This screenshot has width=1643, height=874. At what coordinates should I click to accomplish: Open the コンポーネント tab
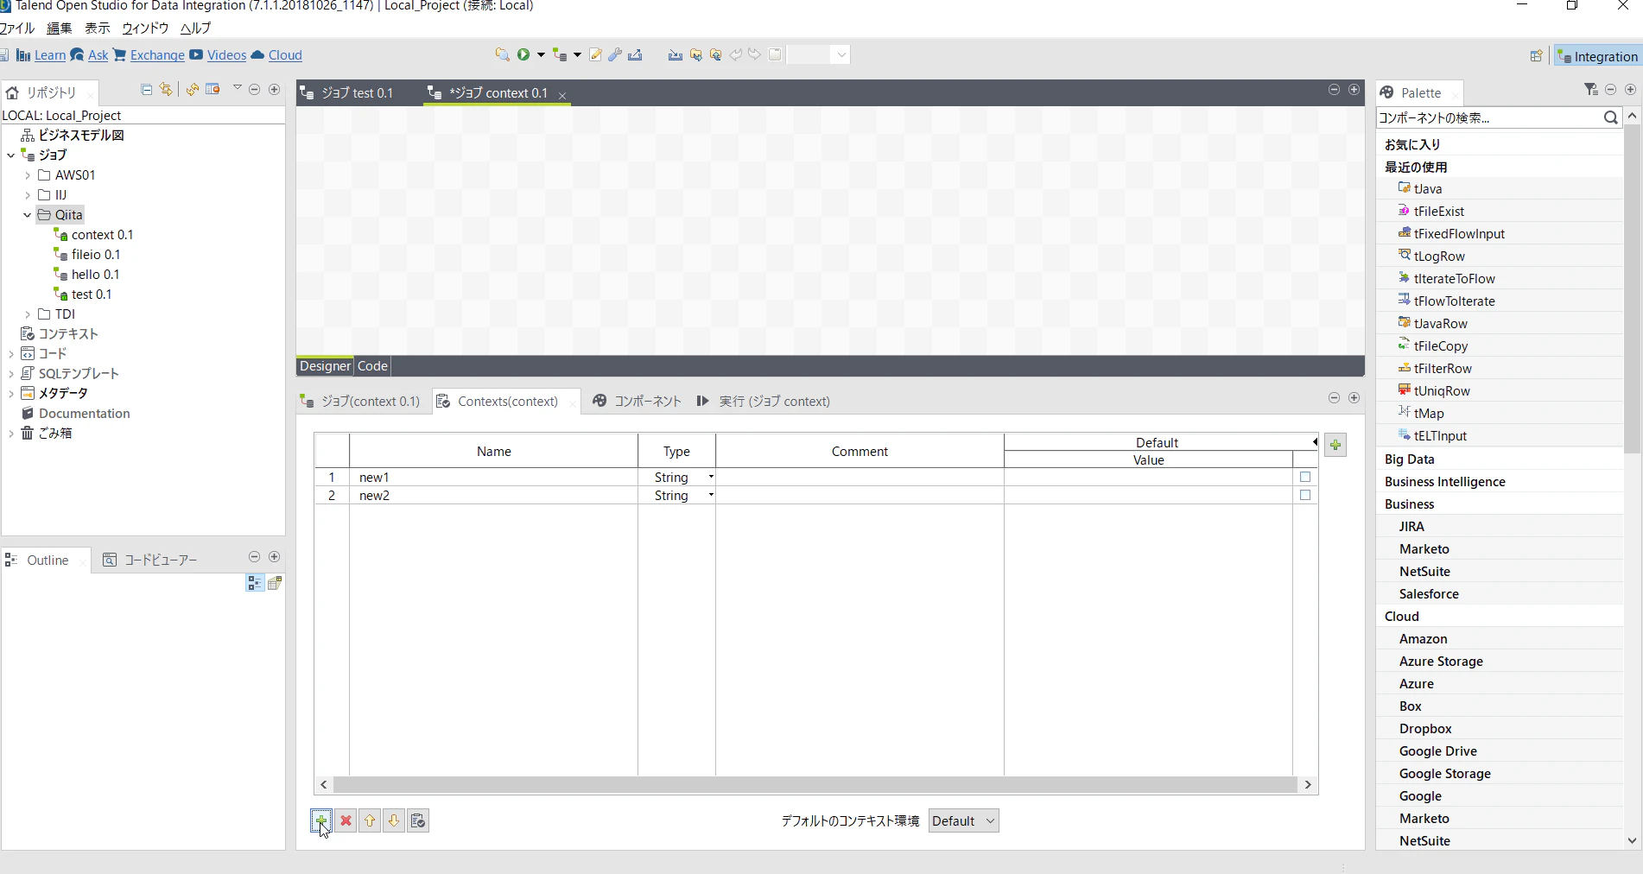point(637,401)
